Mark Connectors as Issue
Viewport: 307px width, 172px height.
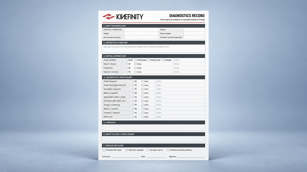pos(135,68)
